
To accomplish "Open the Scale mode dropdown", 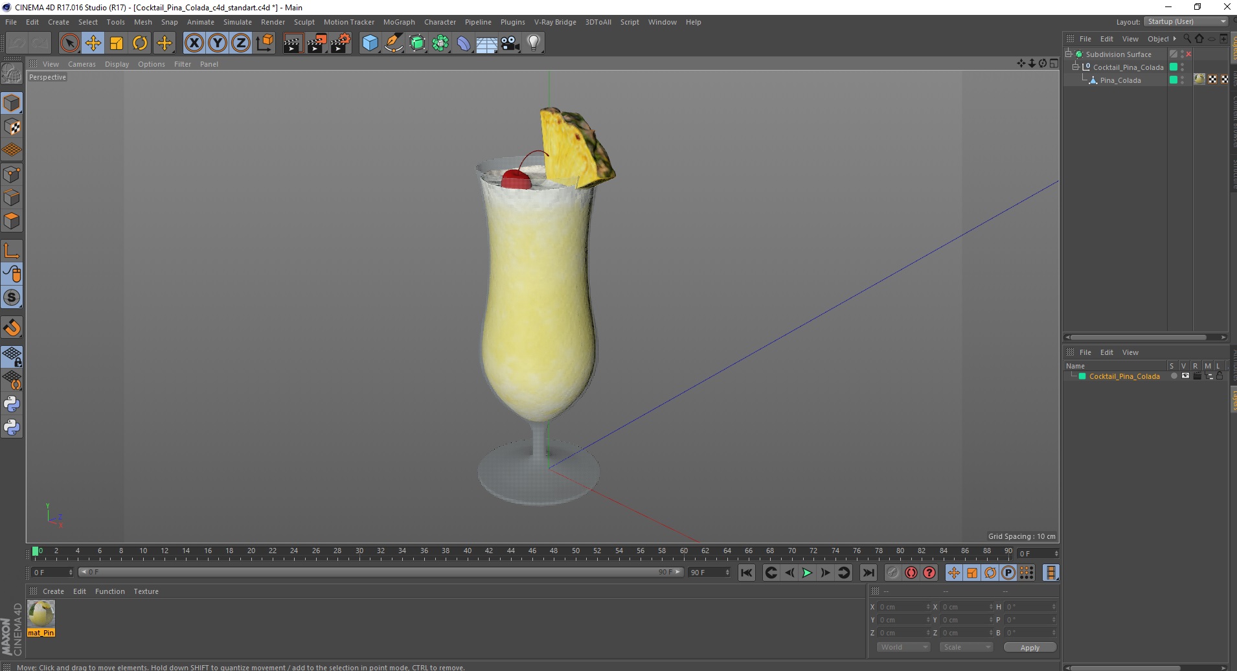I will (966, 647).
